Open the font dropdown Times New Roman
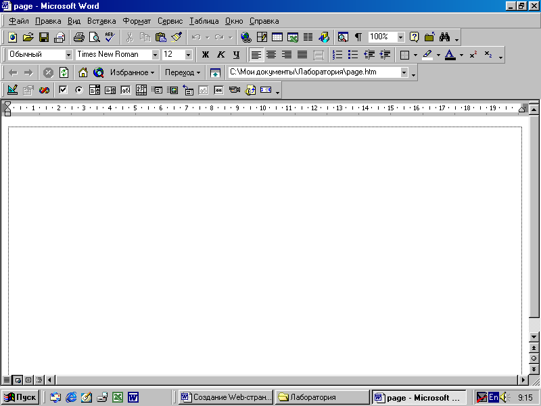541x406 pixels. coord(156,55)
